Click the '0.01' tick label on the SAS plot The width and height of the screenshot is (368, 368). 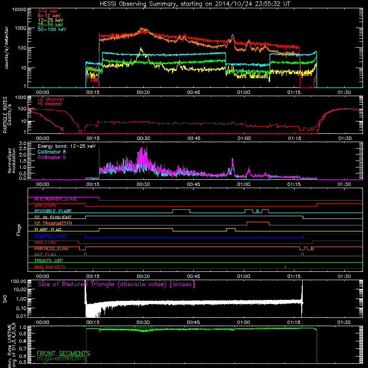(21, 316)
